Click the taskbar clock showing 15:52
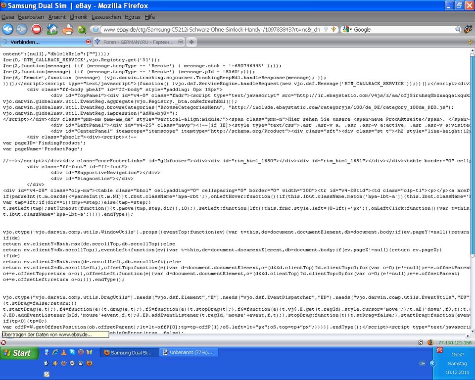Image resolution: width=475 pixels, height=380 pixels. tap(457, 355)
